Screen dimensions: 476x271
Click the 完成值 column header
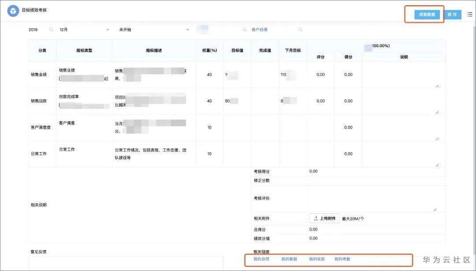(x=265, y=50)
